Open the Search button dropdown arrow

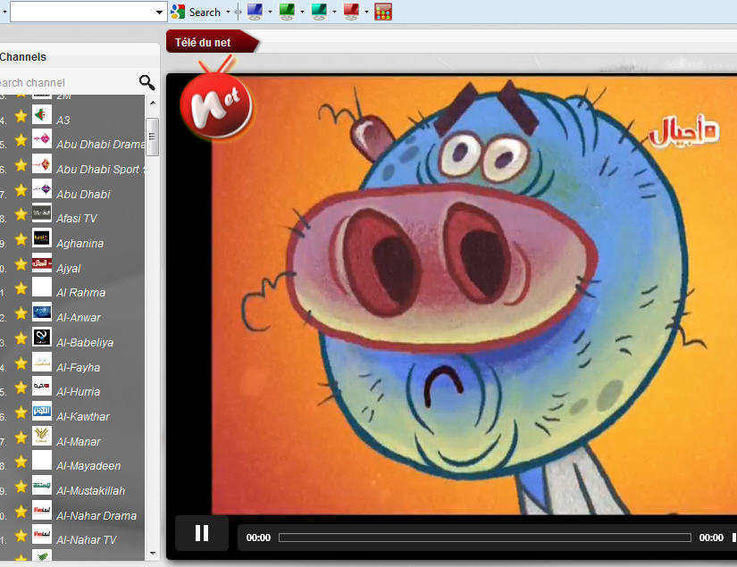(x=228, y=13)
